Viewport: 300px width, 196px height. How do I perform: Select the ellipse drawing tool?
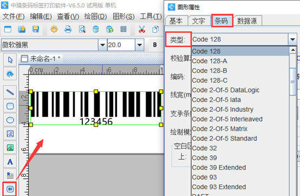(x=10, y=120)
